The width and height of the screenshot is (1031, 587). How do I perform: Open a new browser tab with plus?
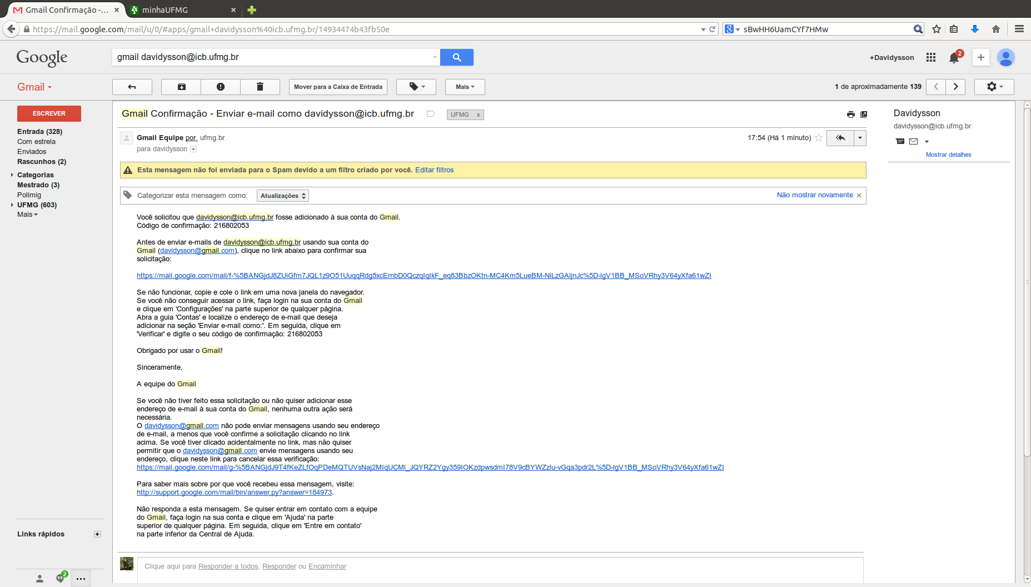click(x=252, y=10)
